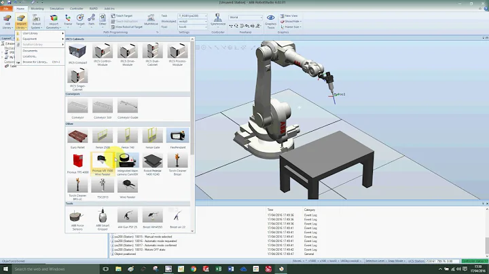
Task: Expand the User Library submenu
Action: [x=40, y=33]
